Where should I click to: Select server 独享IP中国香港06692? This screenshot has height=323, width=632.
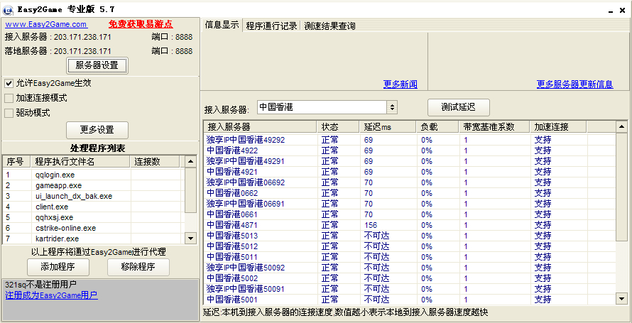point(410,182)
